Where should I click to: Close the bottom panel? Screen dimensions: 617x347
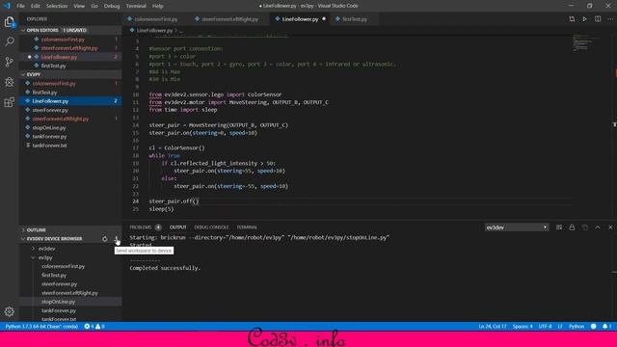(610, 227)
